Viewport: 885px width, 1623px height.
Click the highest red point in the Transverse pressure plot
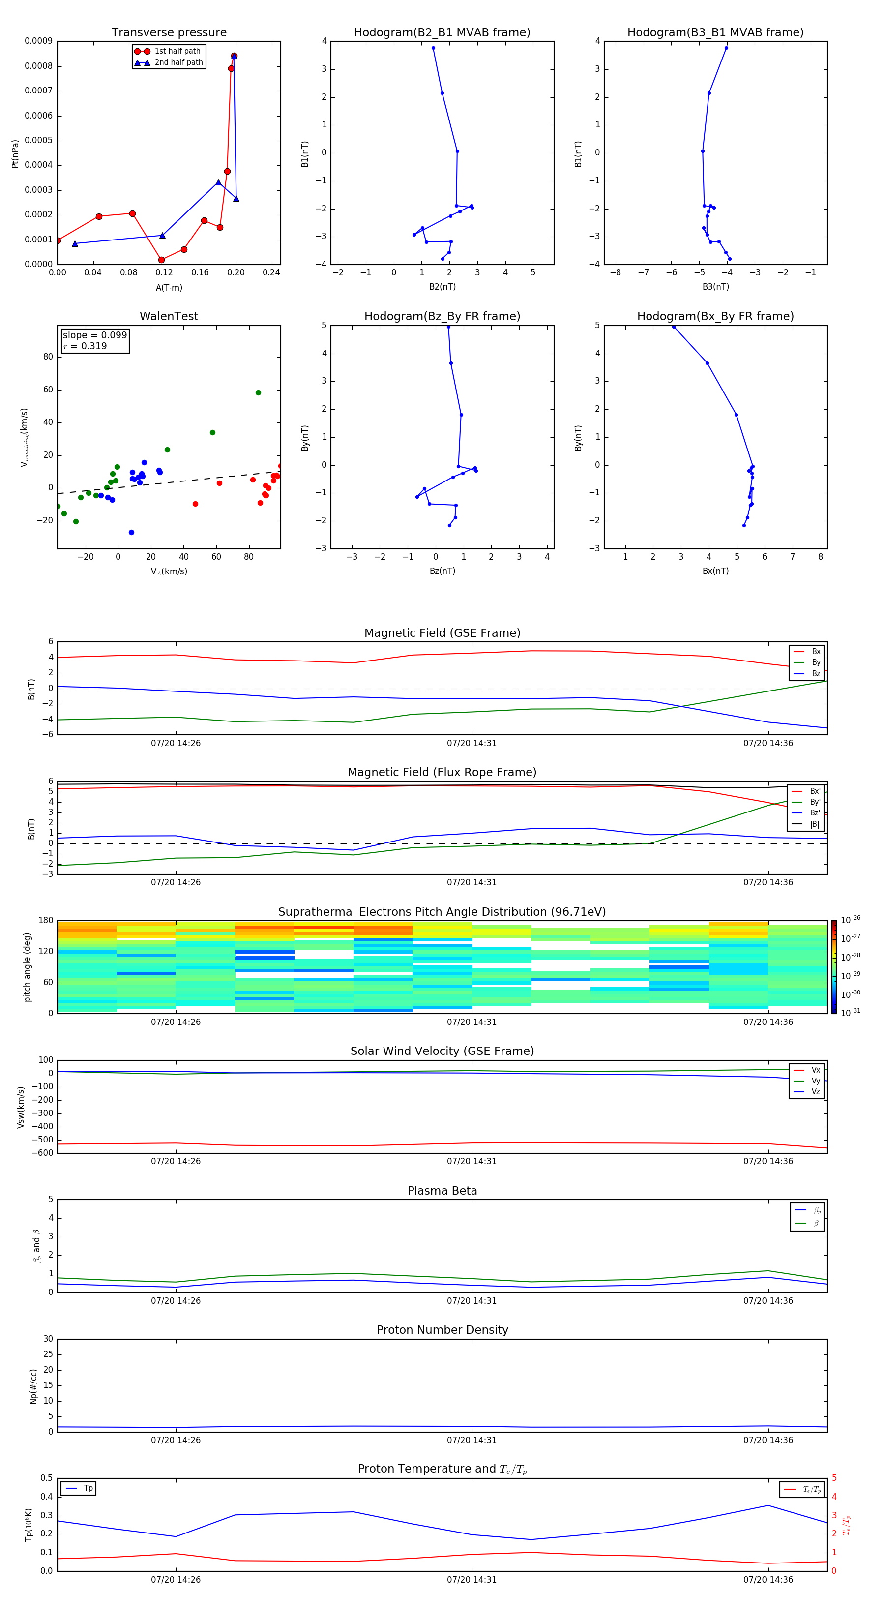pyautogui.click(x=234, y=56)
